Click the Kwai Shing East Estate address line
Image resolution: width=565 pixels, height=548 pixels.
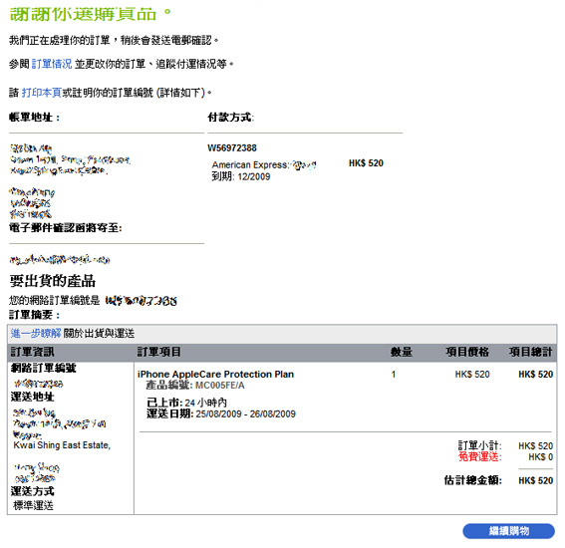(62, 445)
